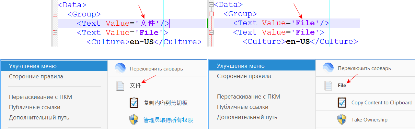Collapse the <Group> fold marker in the editor with two 'File' values
The width and height of the screenshot is (415, 129).
(211, 14)
